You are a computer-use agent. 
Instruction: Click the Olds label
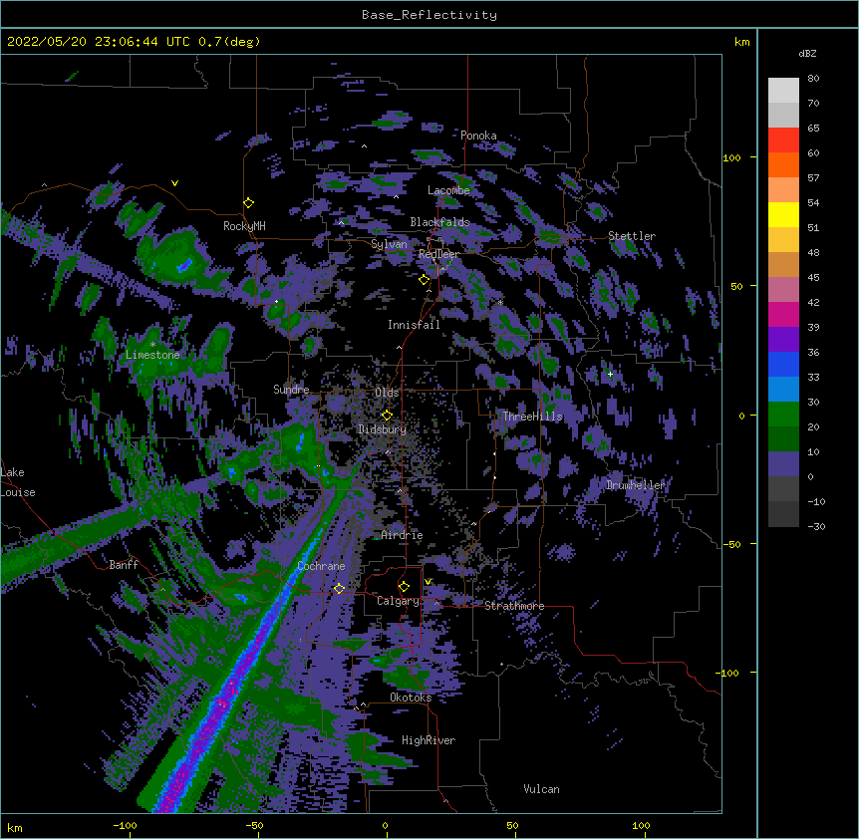pos(387,393)
